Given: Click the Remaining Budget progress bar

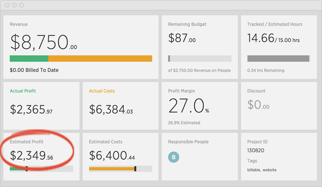Looking at the screenshot, I should click(x=199, y=59).
